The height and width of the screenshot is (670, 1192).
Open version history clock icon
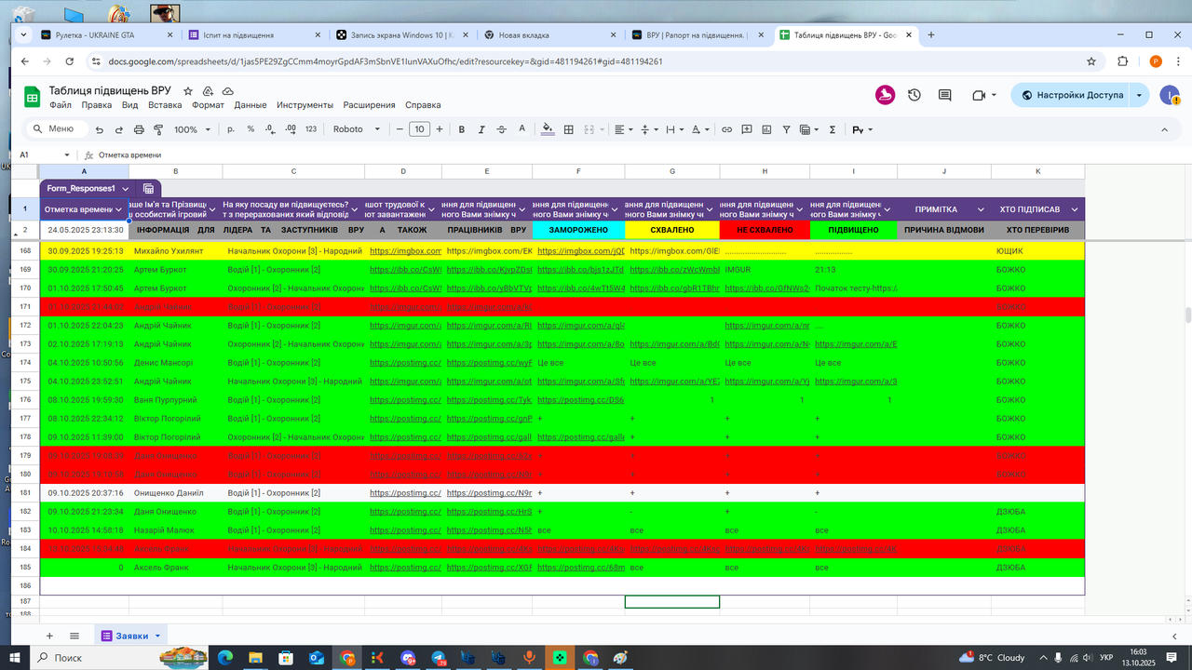point(914,95)
